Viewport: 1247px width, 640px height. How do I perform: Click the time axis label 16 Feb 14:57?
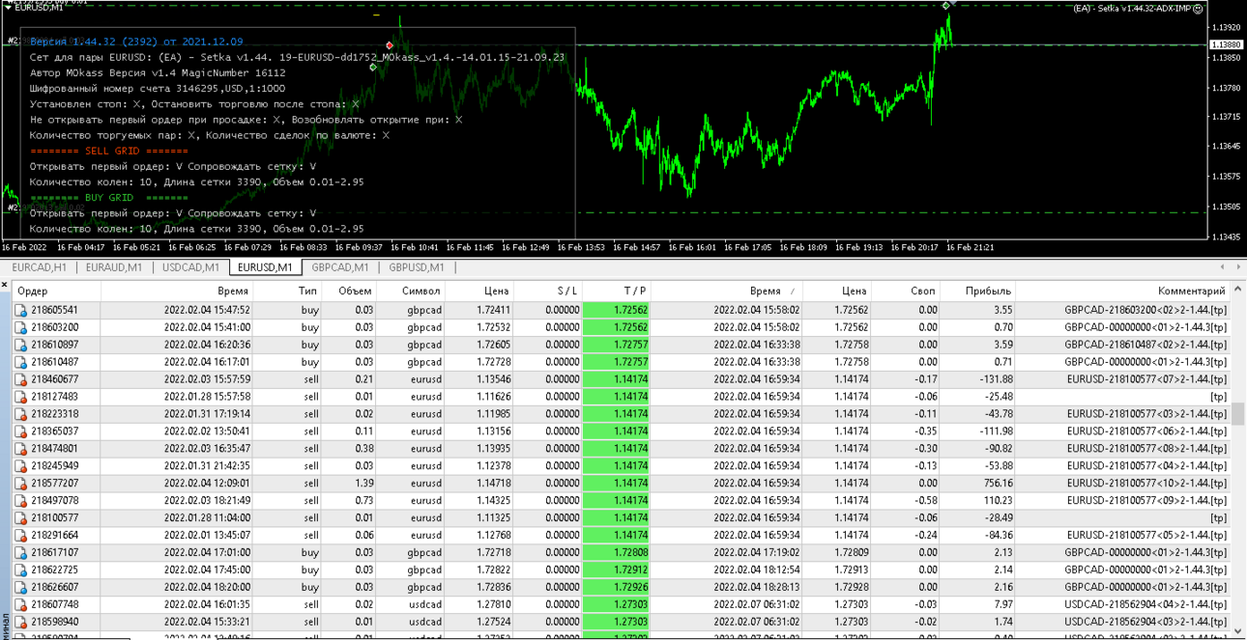[x=637, y=248]
